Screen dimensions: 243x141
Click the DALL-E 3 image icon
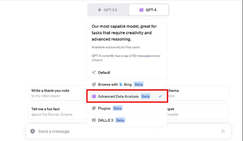(94, 120)
